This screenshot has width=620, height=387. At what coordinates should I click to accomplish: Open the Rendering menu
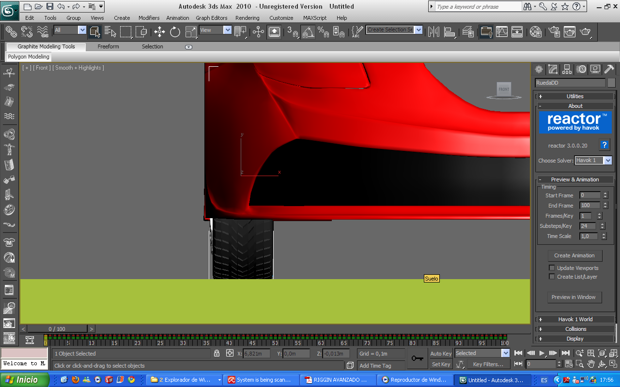[247, 18]
